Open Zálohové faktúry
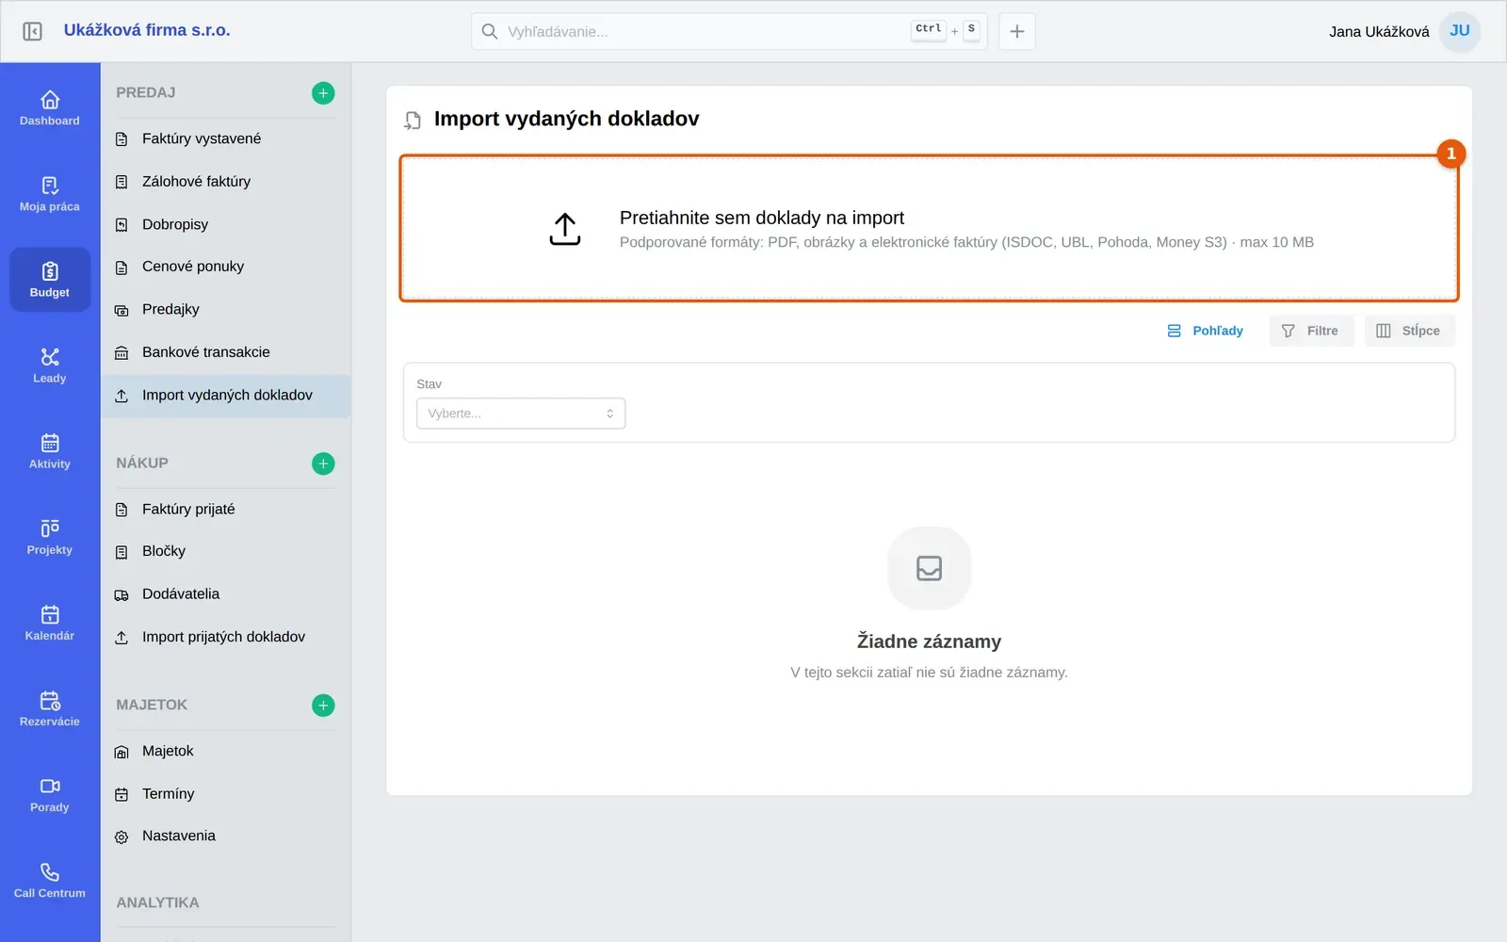This screenshot has width=1507, height=942. point(226,182)
